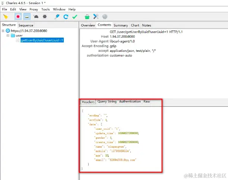The image size is (228, 180).
Task: Click the User-Agent value libcurl-agent/1.0
Action: (122, 41)
